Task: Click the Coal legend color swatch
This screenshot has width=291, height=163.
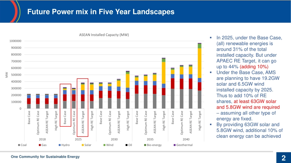Action: click(x=19, y=145)
